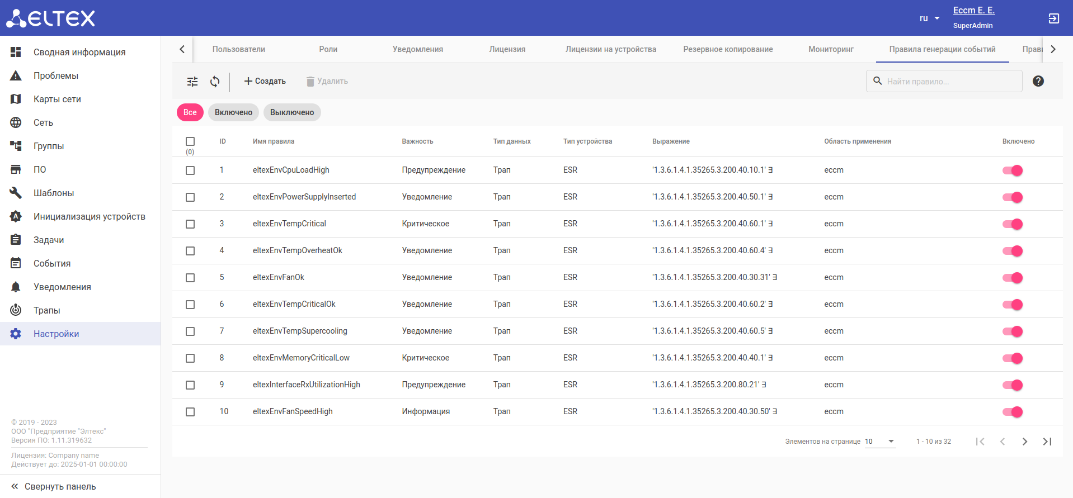Switch to the Мониторинг tab
This screenshot has width=1073, height=498.
tap(831, 49)
